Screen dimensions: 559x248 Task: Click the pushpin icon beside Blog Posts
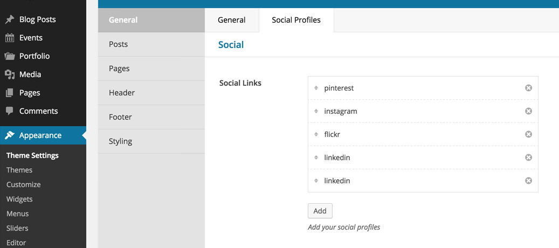(10, 19)
